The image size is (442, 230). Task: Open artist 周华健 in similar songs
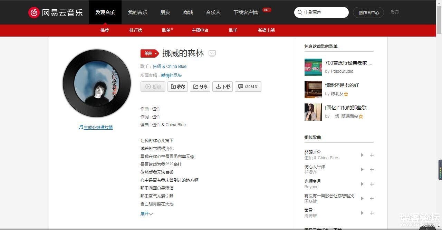click(x=310, y=201)
